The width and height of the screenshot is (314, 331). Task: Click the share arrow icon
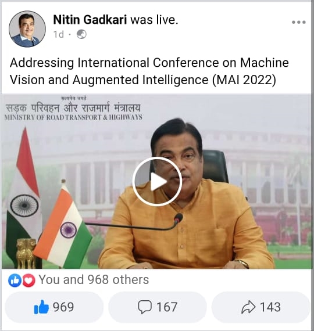(x=248, y=307)
